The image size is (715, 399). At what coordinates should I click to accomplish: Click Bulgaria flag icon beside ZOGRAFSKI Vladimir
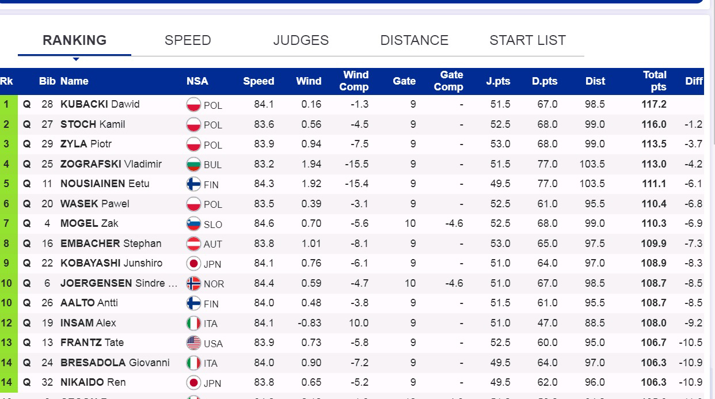[x=193, y=164]
